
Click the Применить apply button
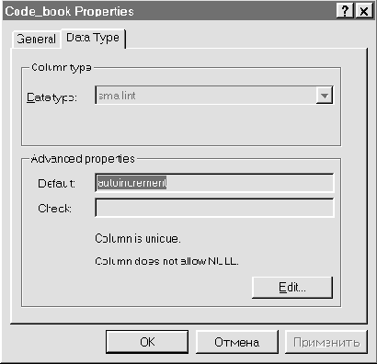point(326,342)
